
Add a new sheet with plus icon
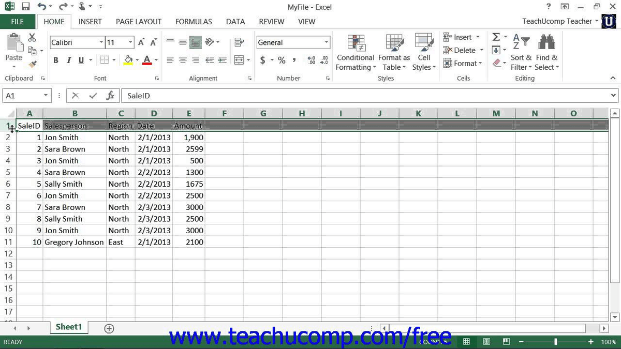pos(109,328)
